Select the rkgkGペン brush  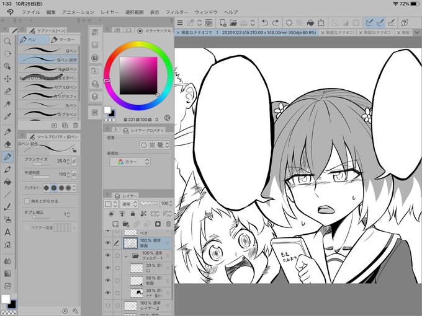[x=48, y=69]
